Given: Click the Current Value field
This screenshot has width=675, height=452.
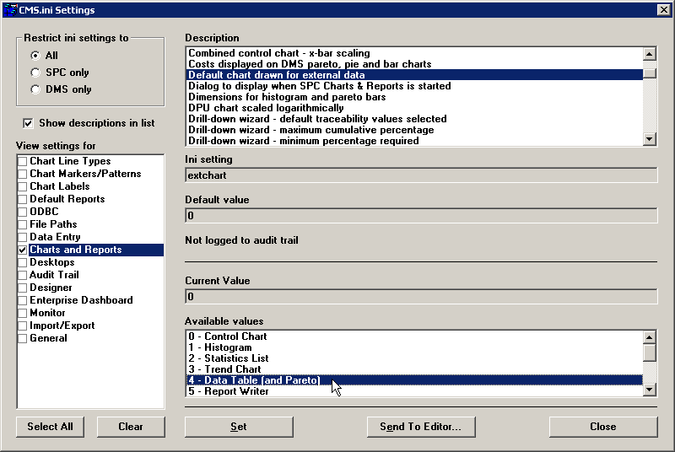Looking at the screenshot, I should coord(420,297).
